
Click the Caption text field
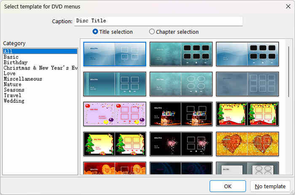point(158,21)
